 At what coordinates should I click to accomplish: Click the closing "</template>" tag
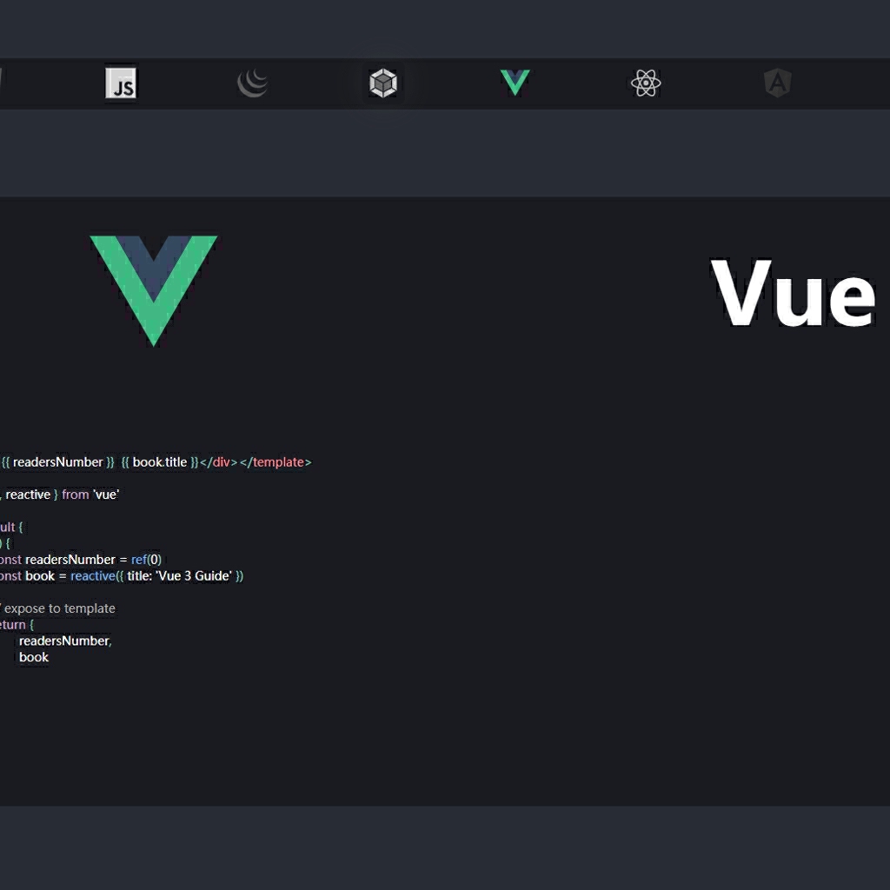click(x=276, y=462)
